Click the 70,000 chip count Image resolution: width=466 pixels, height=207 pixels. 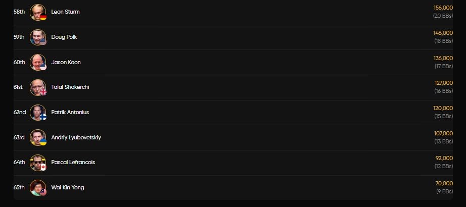[444, 183]
